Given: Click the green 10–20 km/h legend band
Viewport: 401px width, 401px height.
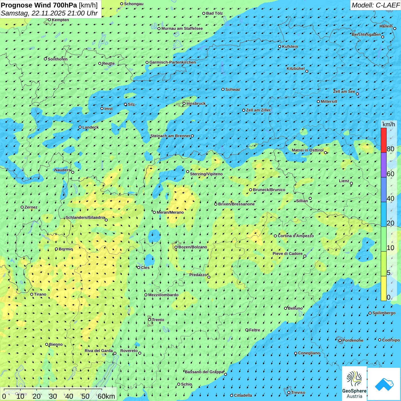Looking at the screenshot, I should click(x=384, y=239).
